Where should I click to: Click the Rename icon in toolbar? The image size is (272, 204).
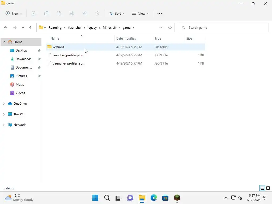[72, 13]
